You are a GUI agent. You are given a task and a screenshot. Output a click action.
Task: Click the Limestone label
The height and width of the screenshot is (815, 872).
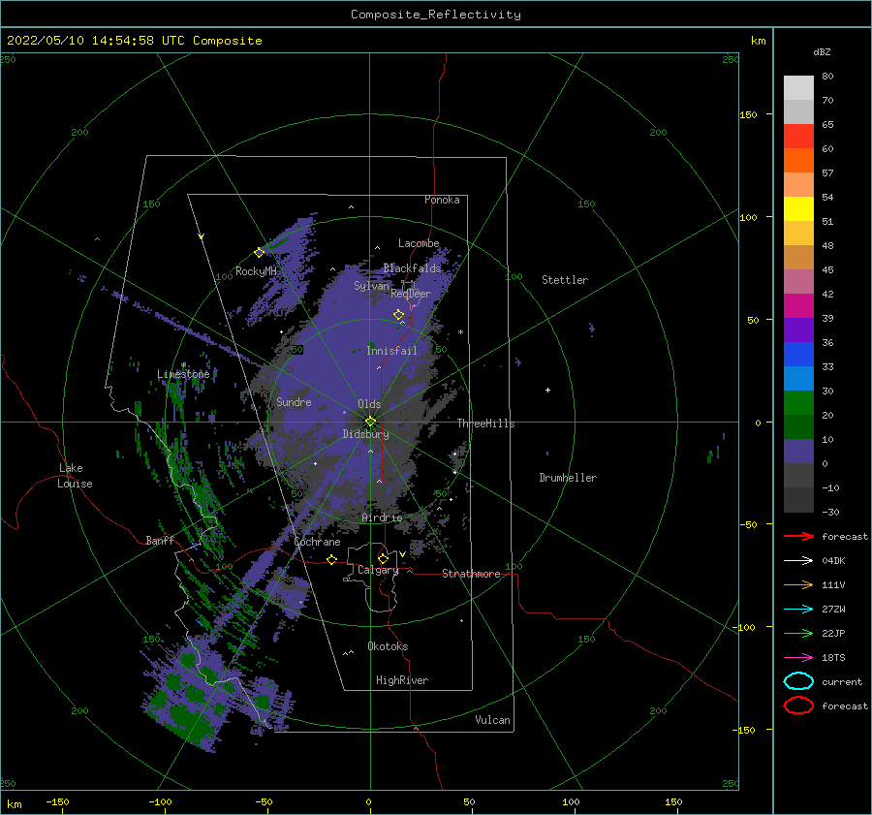click(x=183, y=374)
